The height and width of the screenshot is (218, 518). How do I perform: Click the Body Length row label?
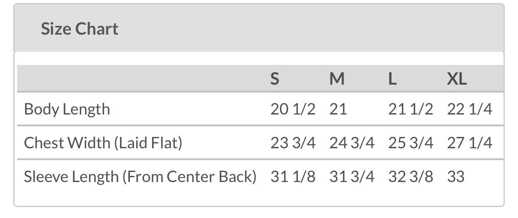pyautogui.click(x=67, y=109)
